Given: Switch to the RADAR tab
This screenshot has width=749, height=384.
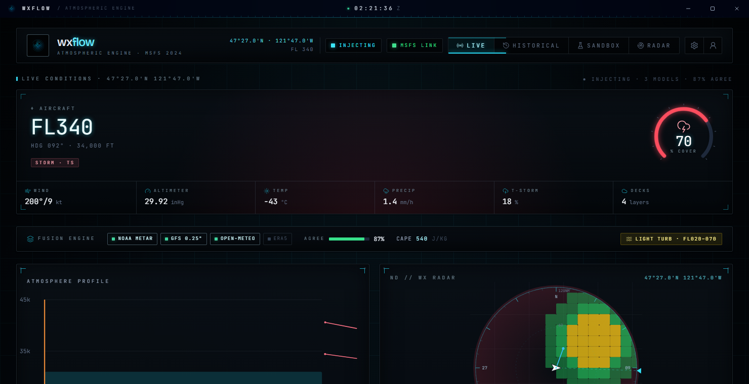Looking at the screenshot, I should [654, 45].
